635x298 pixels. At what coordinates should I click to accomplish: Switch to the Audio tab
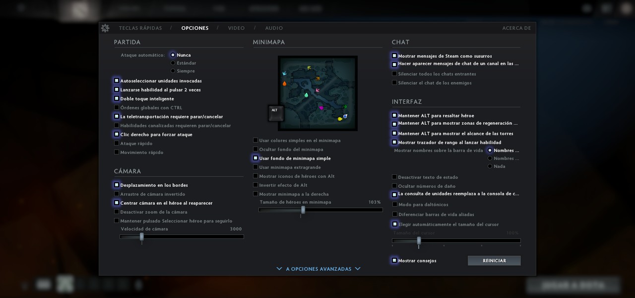coord(274,28)
